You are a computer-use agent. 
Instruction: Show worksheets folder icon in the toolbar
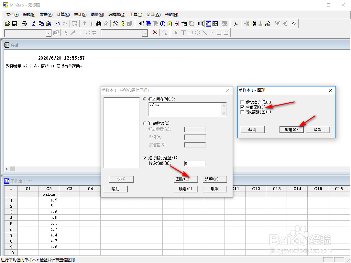(x=148, y=24)
